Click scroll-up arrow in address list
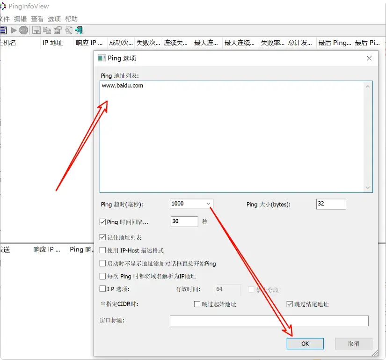The height and width of the screenshot is (360, 386). click(368, 86)
